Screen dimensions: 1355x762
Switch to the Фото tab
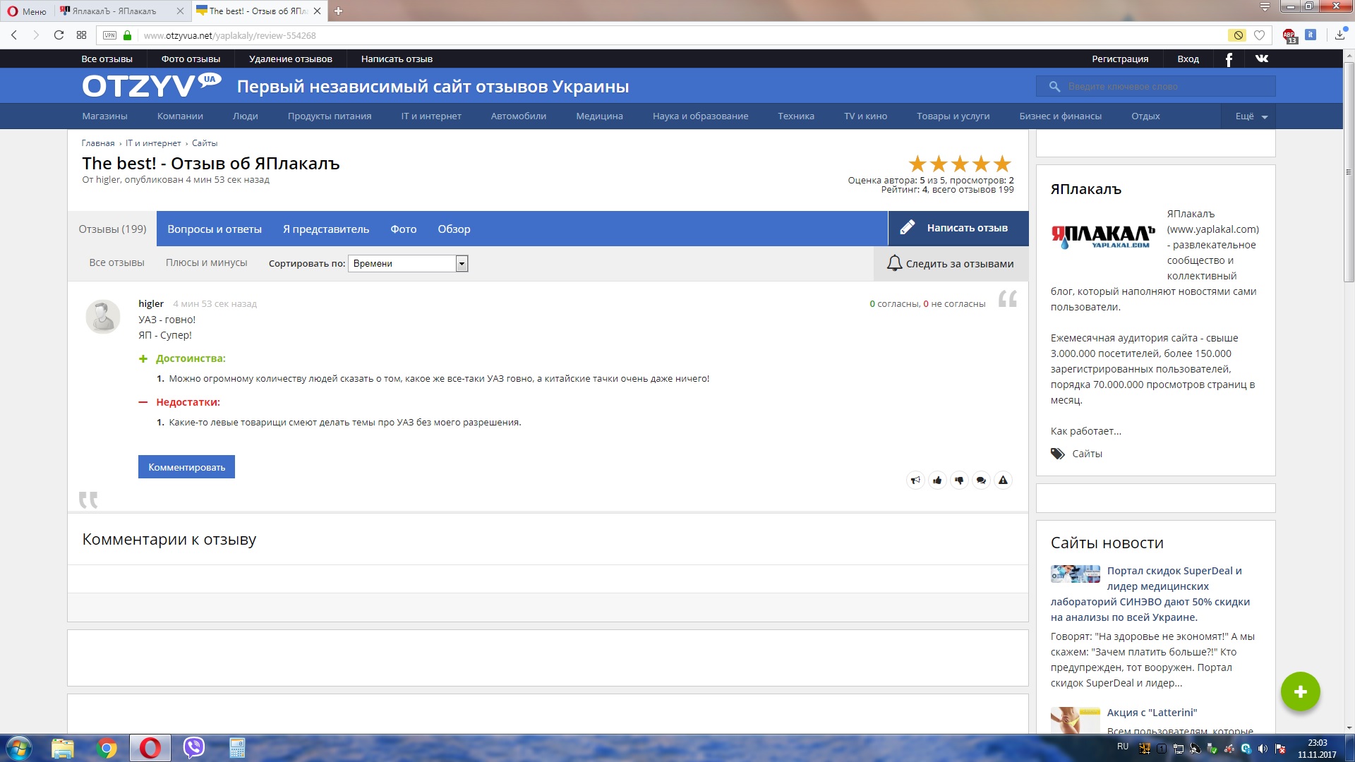click(404, 229)
